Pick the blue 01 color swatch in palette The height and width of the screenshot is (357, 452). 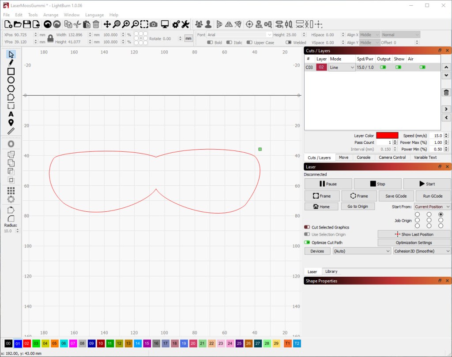[18, 343]
